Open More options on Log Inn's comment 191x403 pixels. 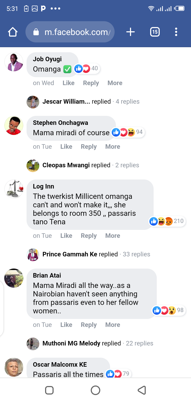(x=113, y=236)
